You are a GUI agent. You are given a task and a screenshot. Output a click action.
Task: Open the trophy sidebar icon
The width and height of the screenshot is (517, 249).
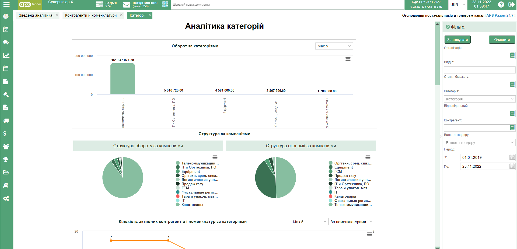[x=6, y=160]
